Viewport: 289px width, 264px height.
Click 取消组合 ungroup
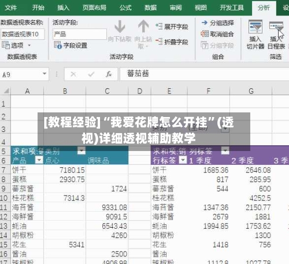pyautogui.click(x=217, y=34)
